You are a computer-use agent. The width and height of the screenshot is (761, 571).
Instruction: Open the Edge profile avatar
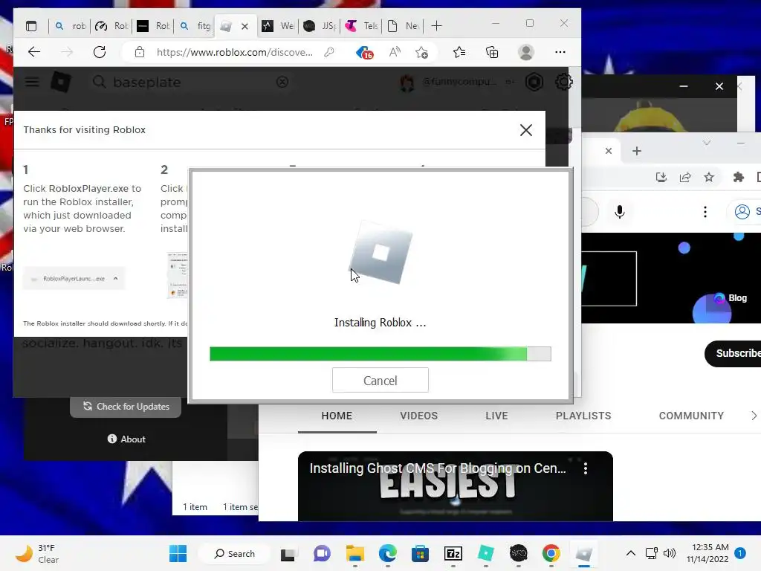(x=526, y=52)
